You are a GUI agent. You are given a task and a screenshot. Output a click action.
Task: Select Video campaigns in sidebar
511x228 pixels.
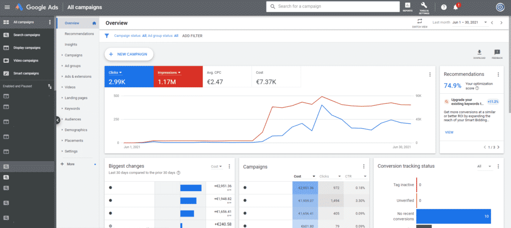click(x=27, y=60)
